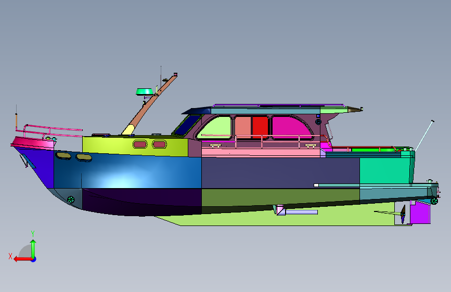451x292 pixels.
Task: Select the dark purple lower hull section
Action: 141,201
